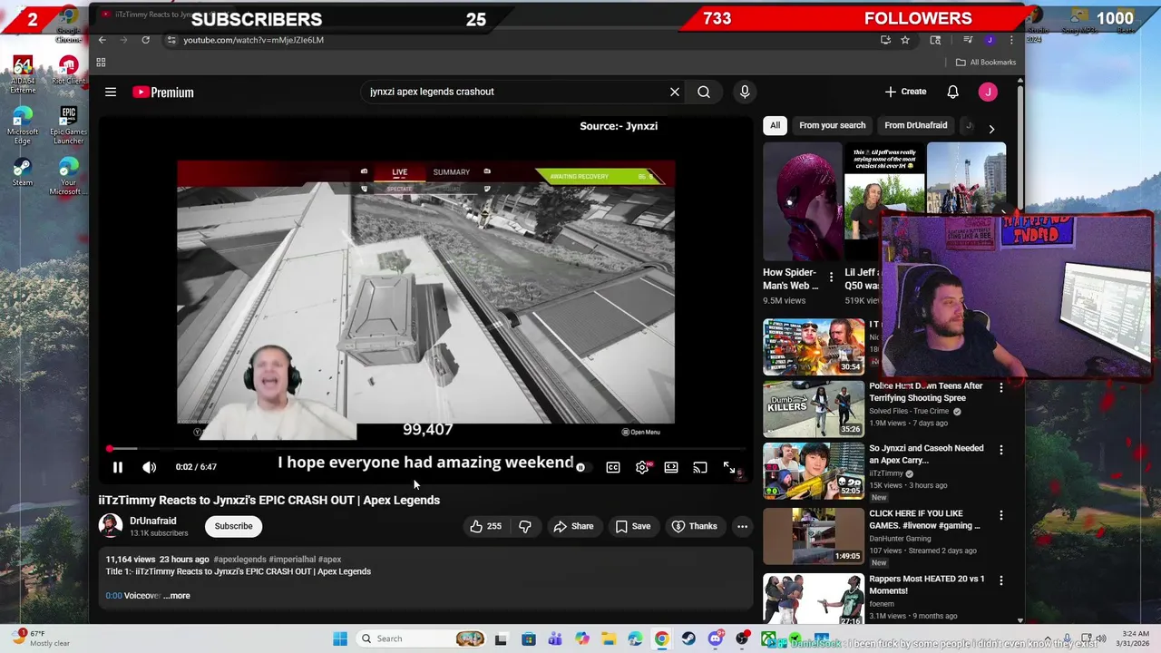Open options for the Spider-Man's Web short

(x=831, y=278)
